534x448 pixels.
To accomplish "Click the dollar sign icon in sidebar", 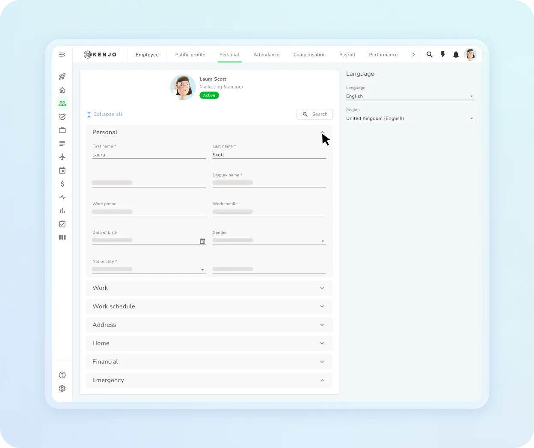I will pos(62,184).
